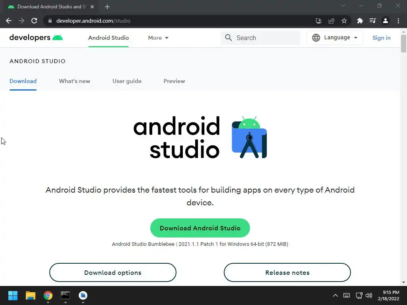Switch to the Download tab

click(x=23, y=81)
